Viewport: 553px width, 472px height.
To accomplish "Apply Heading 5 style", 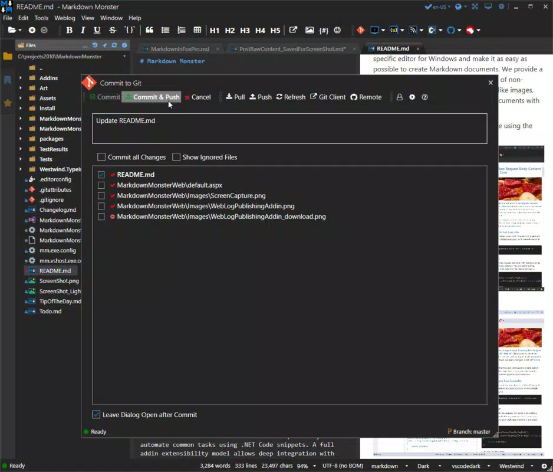I will pos(275,31).
